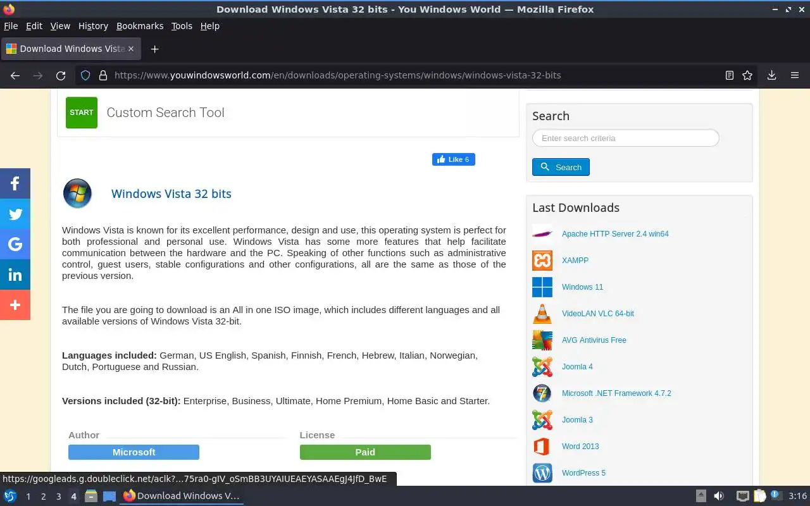This screenshot has height=506, width=810.
Task: Click the Facebook share sidebar icon
Action: pyautogui.click(x=15, y=183)
